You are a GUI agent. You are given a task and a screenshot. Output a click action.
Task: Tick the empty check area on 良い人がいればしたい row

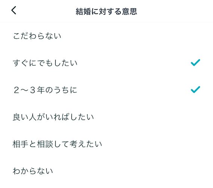click(195, 117)
